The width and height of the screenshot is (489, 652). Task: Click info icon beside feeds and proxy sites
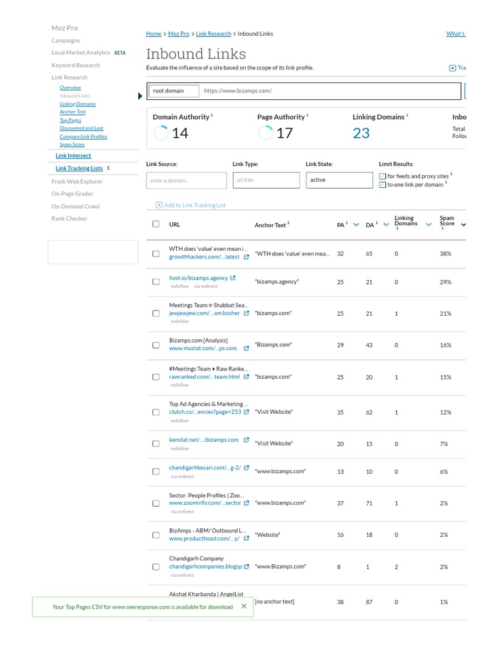tap(451, 174)
